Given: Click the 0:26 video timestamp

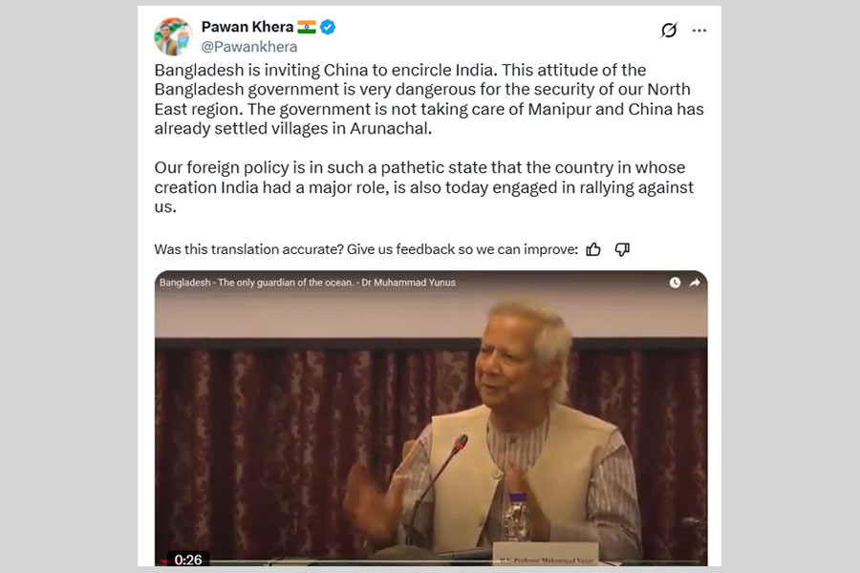Looking at the screenshot, I should (188, 560).
